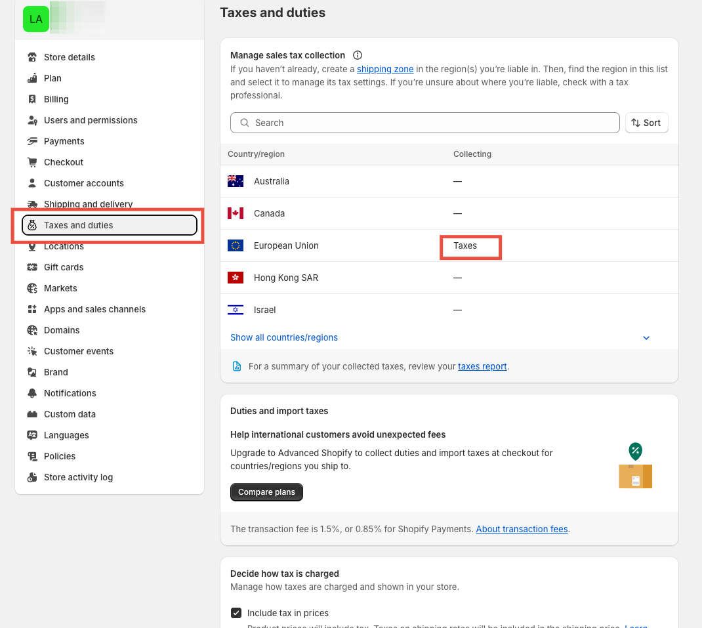Select the Store activity log icon
Screen dimensions: 702x628
tap(31, 477)
